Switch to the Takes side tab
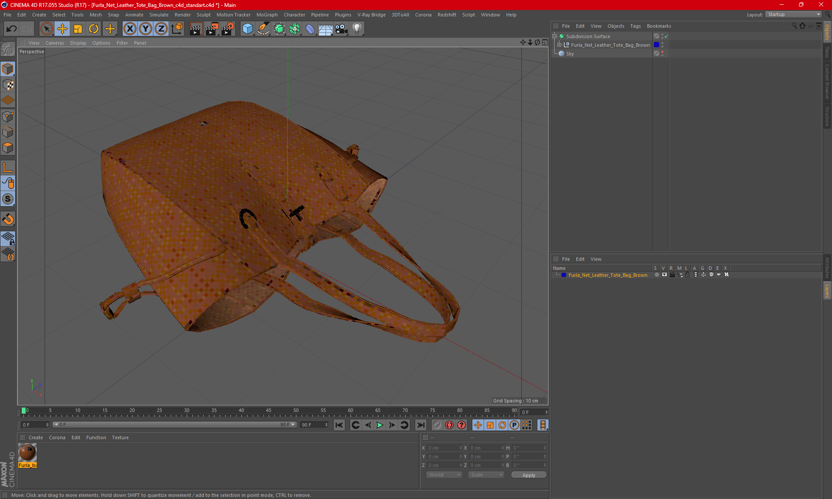The height and width of the screenshot is (499, 832). (827, 52)
